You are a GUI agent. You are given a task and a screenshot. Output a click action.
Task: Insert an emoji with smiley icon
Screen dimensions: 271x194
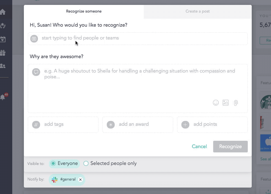[216, 103]
